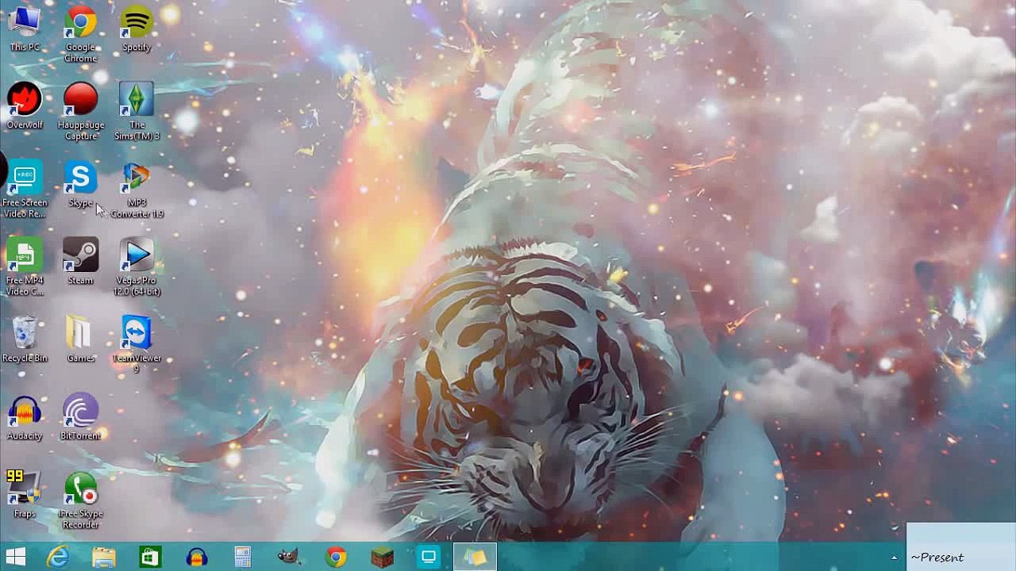Image resolution: width=1016 pixels, height=571 pixels.
Task: Open Audacity headphones icon in taskbar
Action: coord(197,557)
